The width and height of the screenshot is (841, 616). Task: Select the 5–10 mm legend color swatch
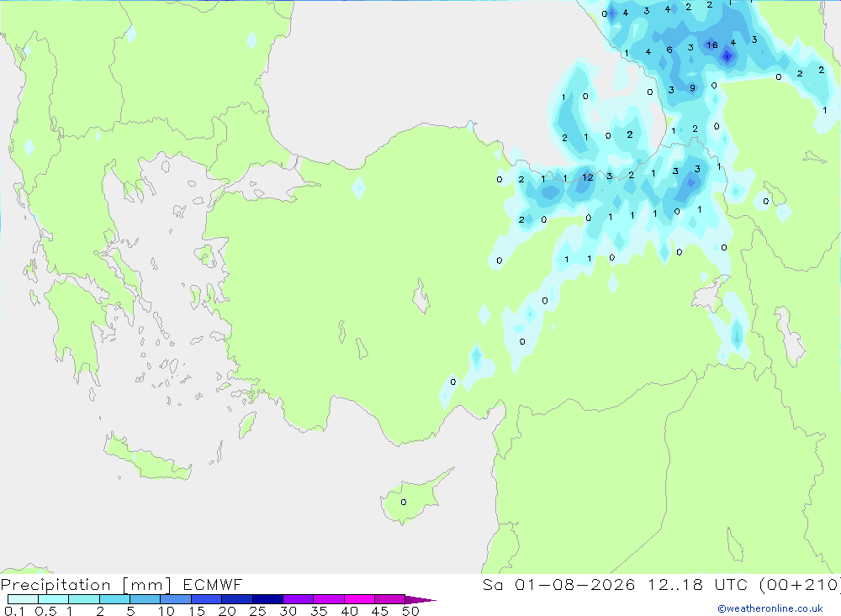[x=145, y=599]
